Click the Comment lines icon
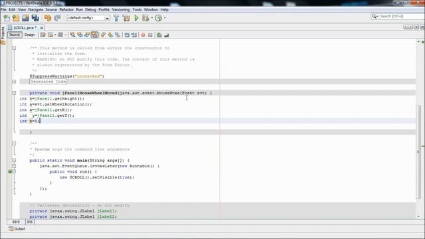425x239 pixels. point(159,35)
